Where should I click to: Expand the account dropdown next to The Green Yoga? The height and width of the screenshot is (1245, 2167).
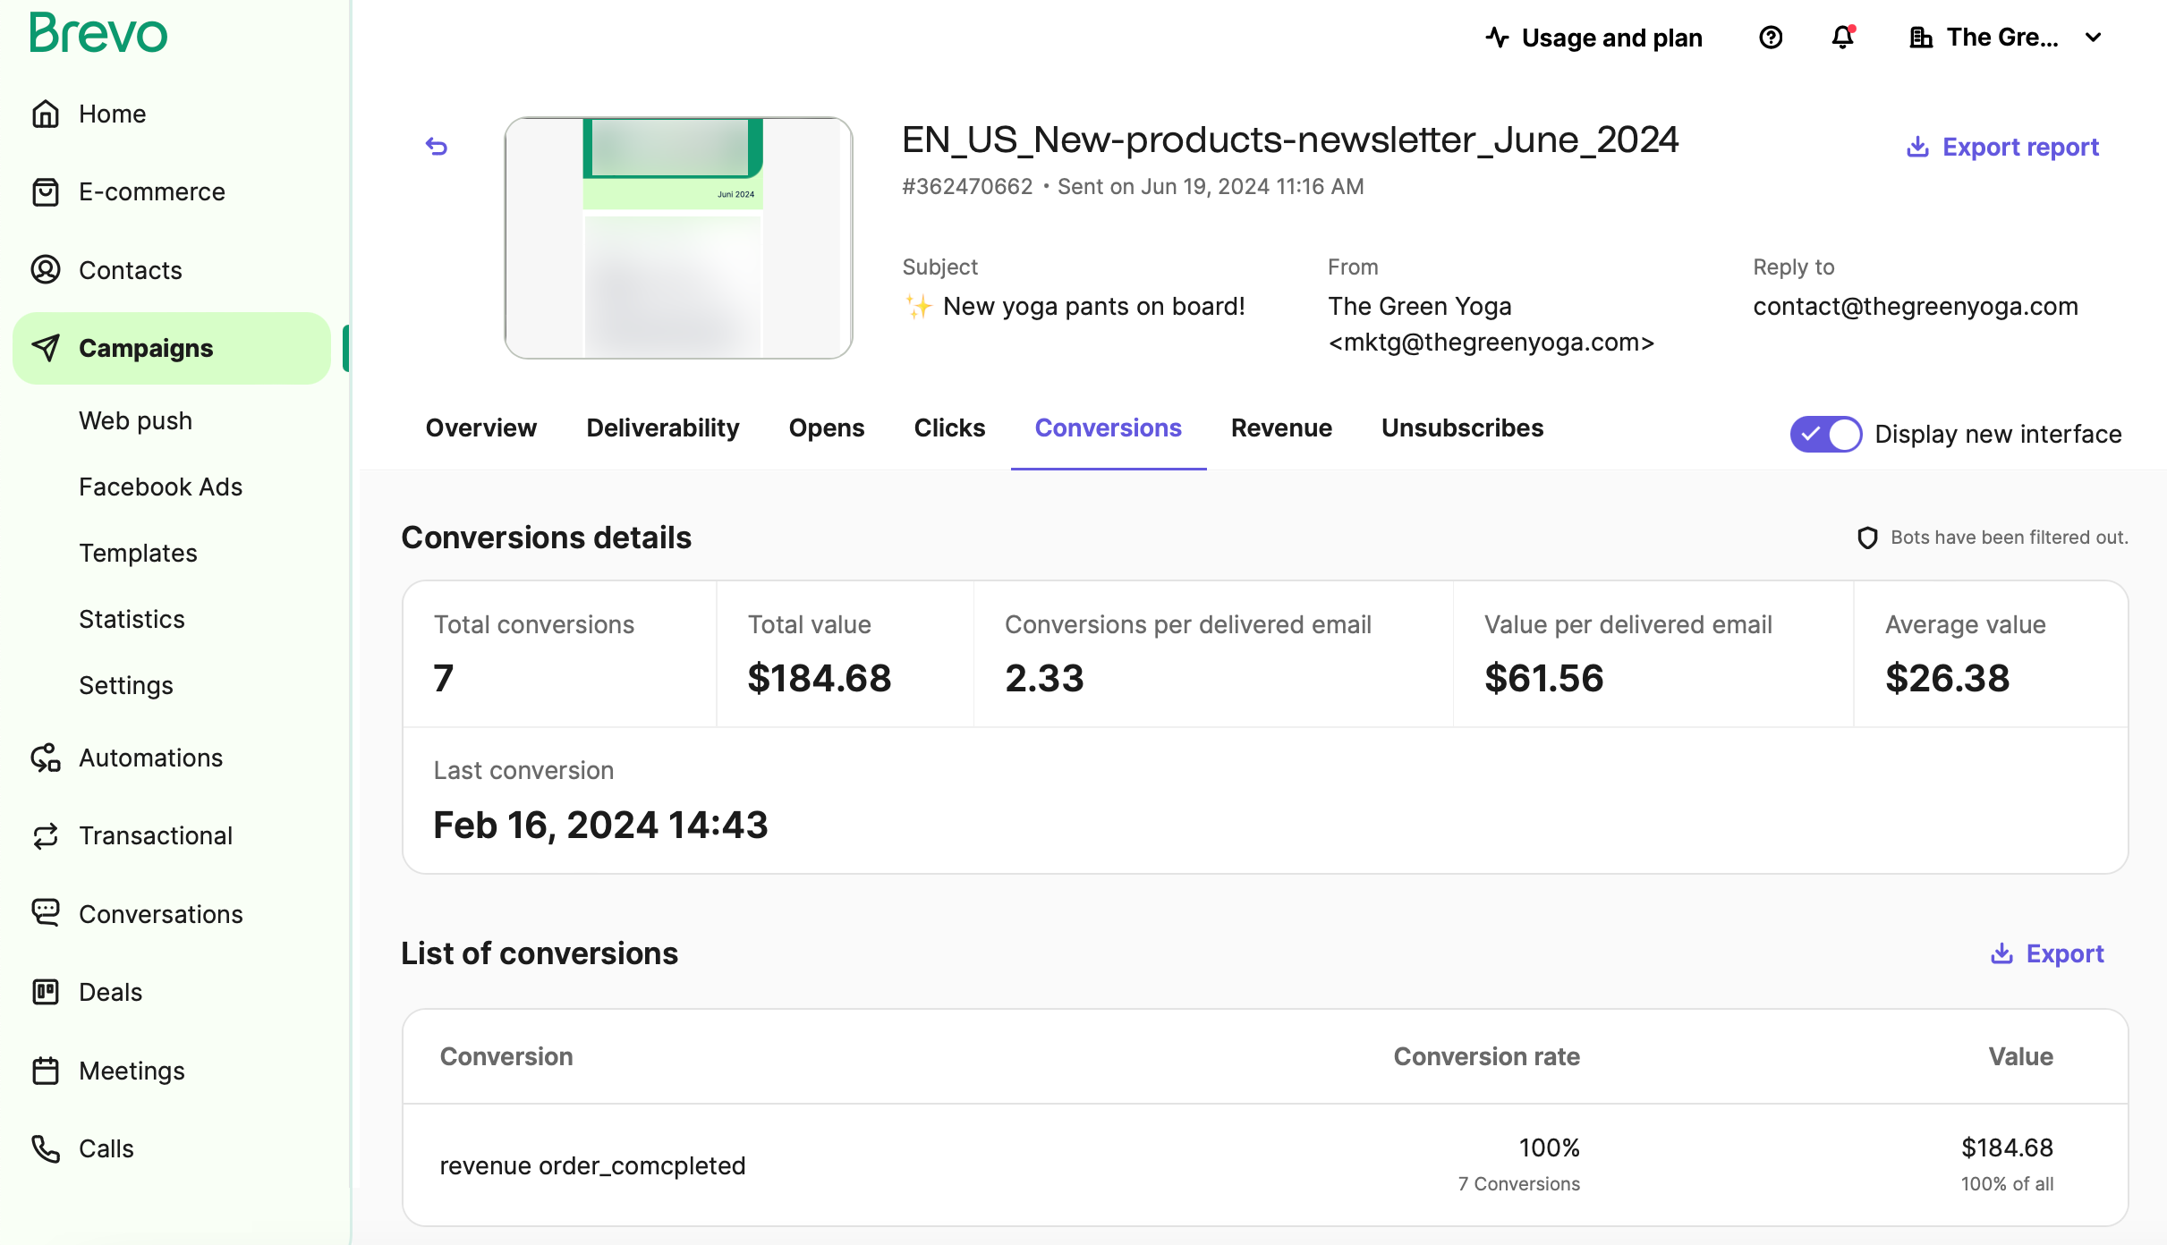tap(2094, 38)
